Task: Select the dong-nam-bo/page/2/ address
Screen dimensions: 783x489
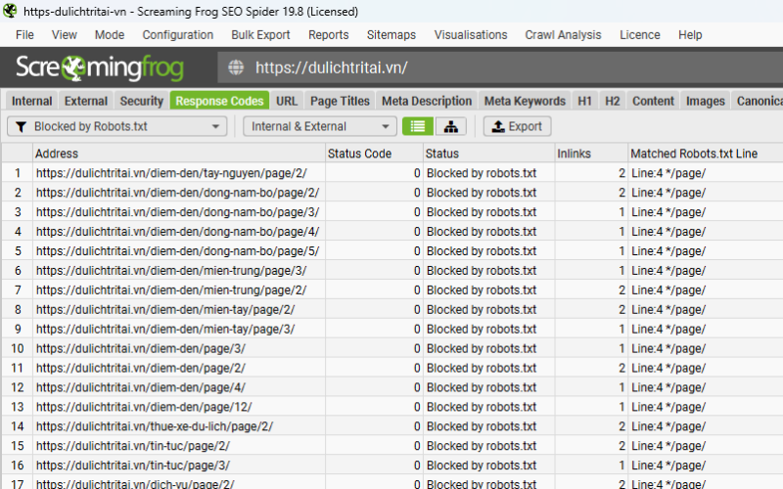Action: 177,193
